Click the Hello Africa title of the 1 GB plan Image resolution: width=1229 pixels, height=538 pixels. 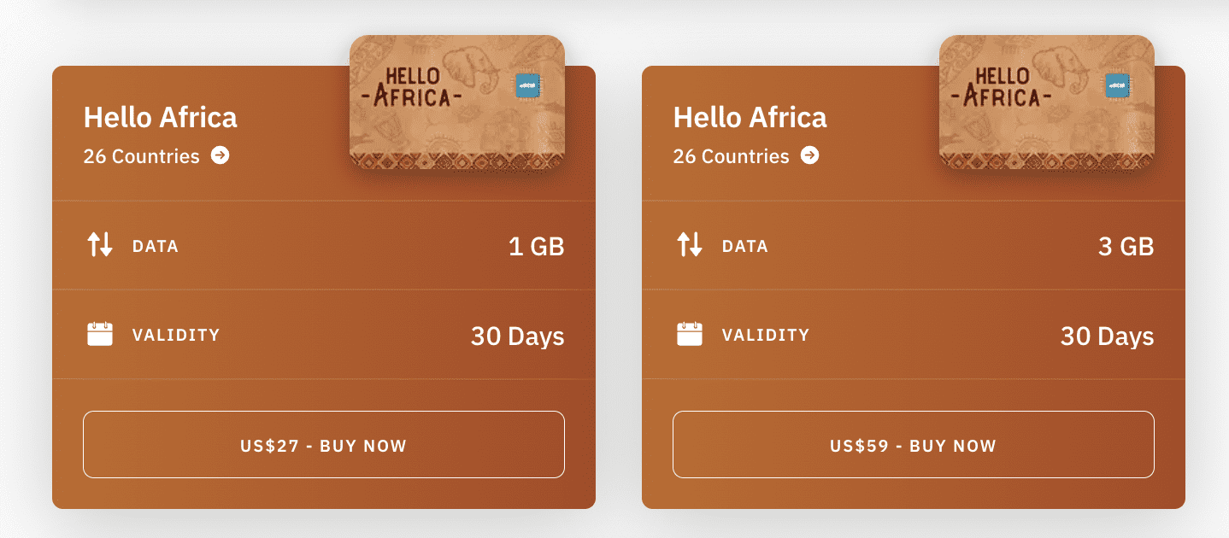coord(161,117)
